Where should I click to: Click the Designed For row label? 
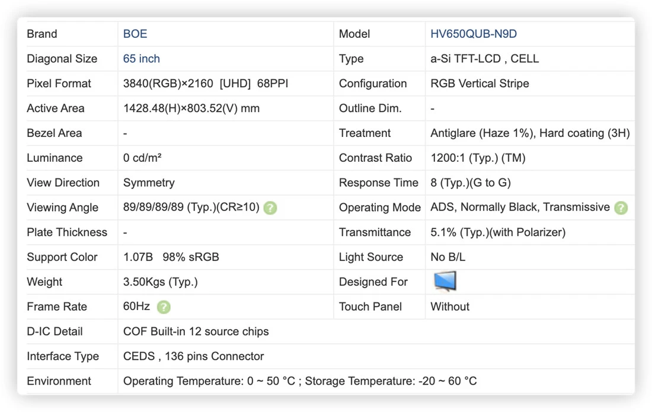pos(373,282)
